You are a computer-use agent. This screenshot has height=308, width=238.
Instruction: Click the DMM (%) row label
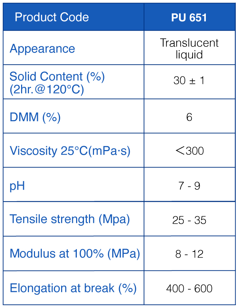(35, 117)
